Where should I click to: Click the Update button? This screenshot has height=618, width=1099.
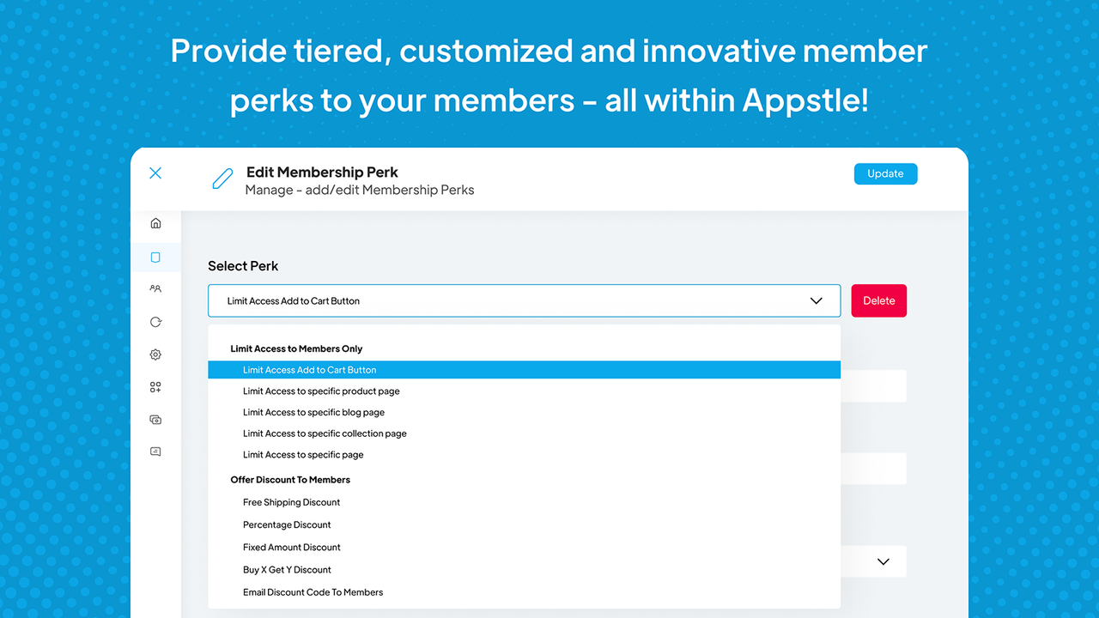point(885,173)
